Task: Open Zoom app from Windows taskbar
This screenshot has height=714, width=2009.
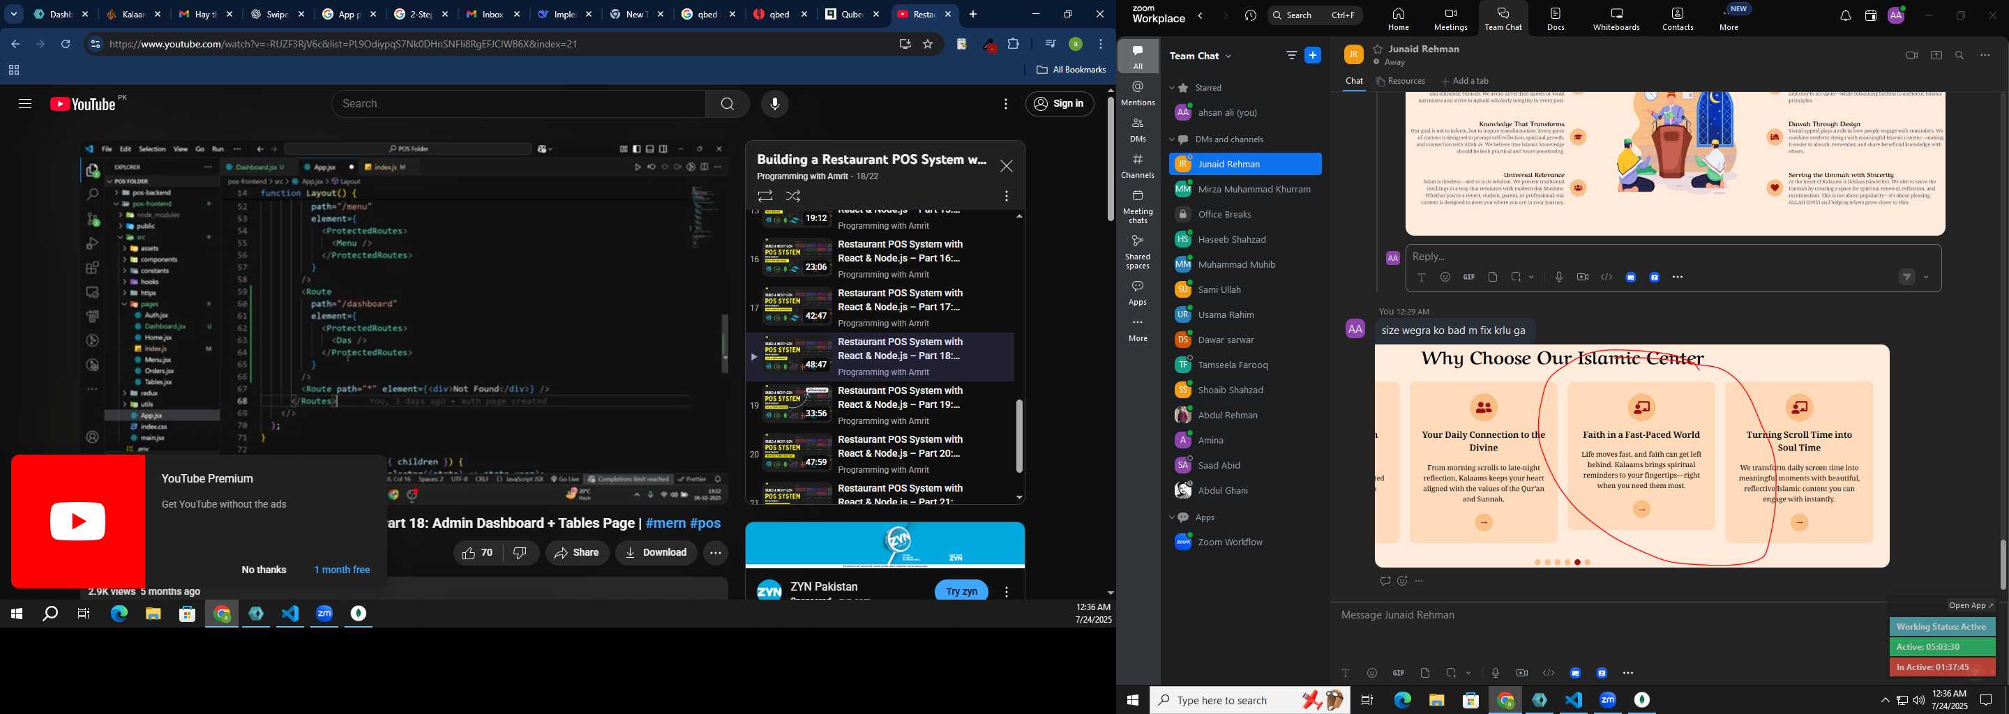Action: (x=324, y=614)
